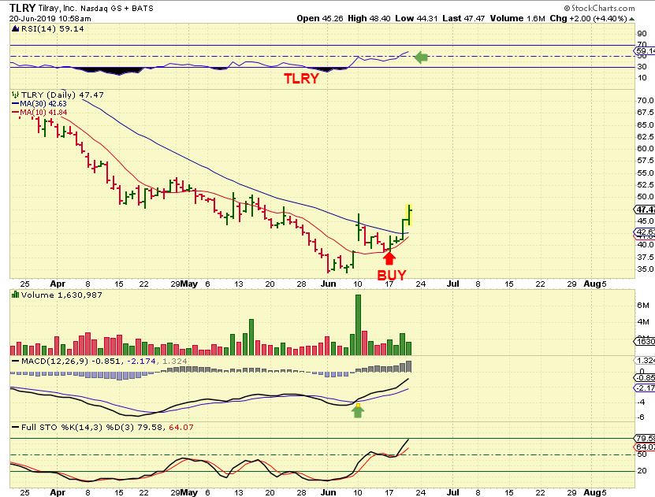Click 'Jul' on the price panel date axis
The height and width of the screenshot is (497, 655).
tap(452, 284)
